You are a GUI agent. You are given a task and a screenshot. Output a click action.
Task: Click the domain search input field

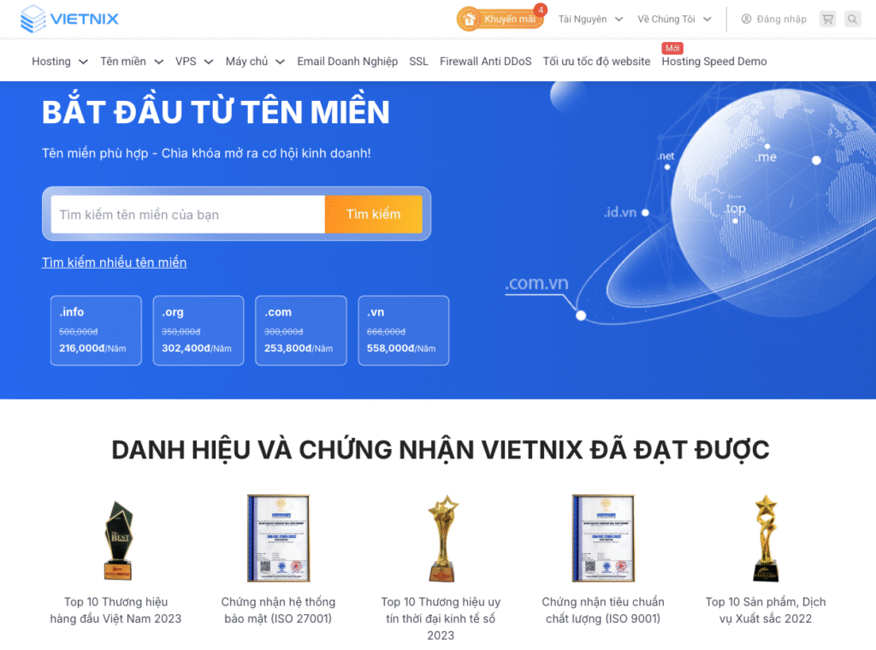[x=187, y=214]
